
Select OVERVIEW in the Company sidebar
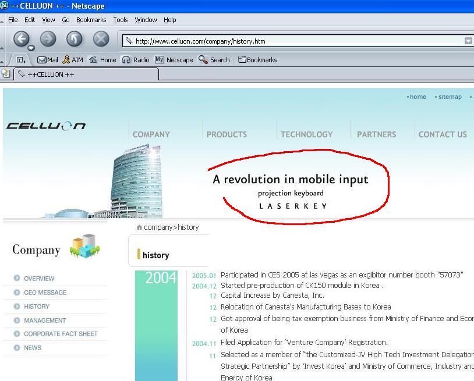[x=39, y=279]
